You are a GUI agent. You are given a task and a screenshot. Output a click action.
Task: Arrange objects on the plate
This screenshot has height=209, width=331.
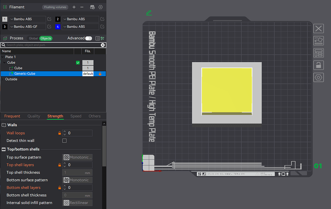pos(319,53)
